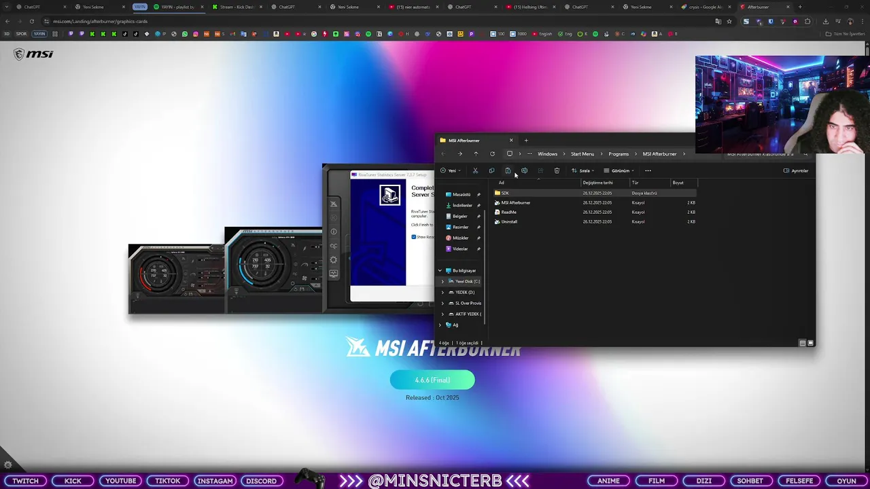Add a new tab in File Explorer

click(x=526, y=141)
